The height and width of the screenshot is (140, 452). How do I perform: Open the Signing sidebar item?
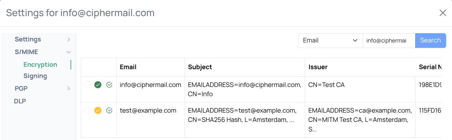point(35,76)
